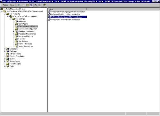160x116 pixels.
Task: Open the View menu
Action: (12, 5)
